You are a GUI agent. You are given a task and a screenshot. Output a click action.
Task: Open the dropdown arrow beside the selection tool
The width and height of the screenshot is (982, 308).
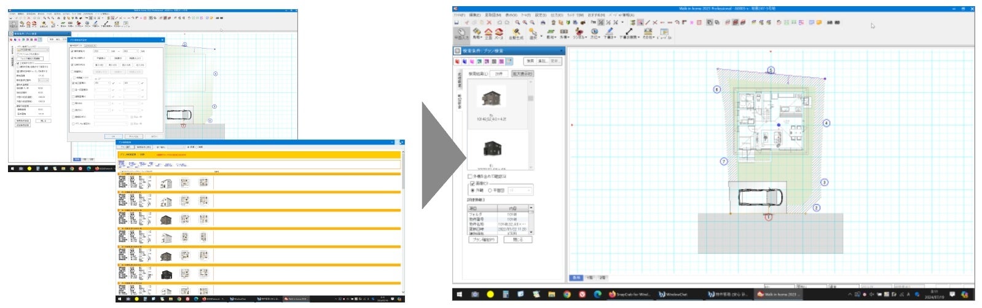tap(541, 36)
